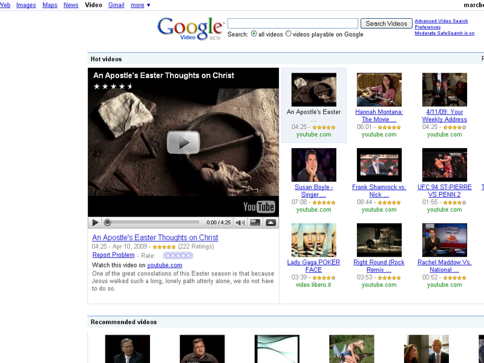Click the 'Susan Boyle - Singer ...' title link
484x363 pixels.
tap(313, 191)
